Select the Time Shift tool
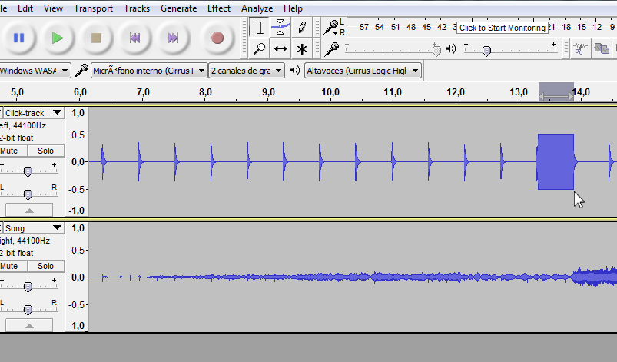 tap(280, 48)
